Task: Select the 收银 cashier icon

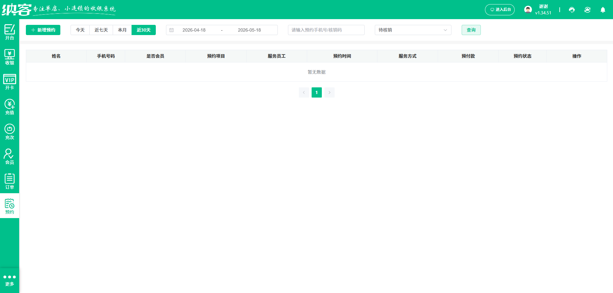Action: click(10, 56)
